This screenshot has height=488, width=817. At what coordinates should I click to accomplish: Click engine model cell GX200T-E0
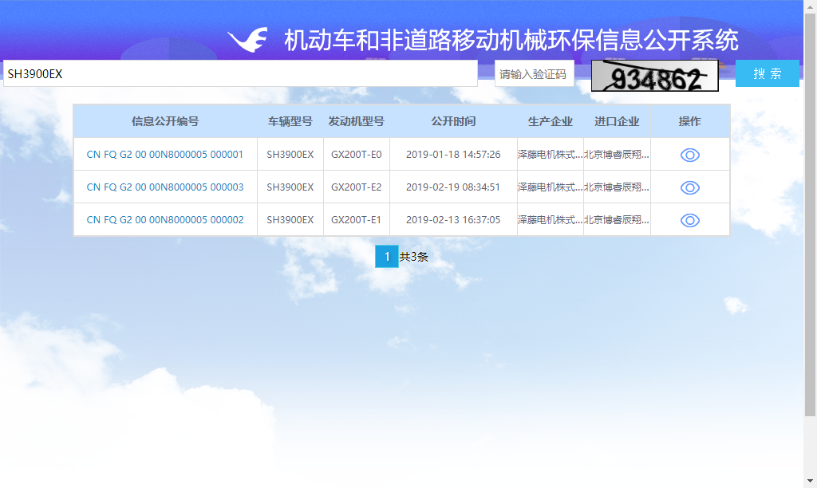356,155
